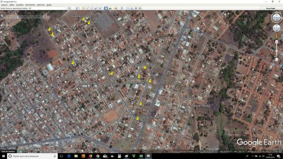Click the search magnifier icon in toolbar
The width and height of the screenshot is (283, 159).
coord(69,8)
